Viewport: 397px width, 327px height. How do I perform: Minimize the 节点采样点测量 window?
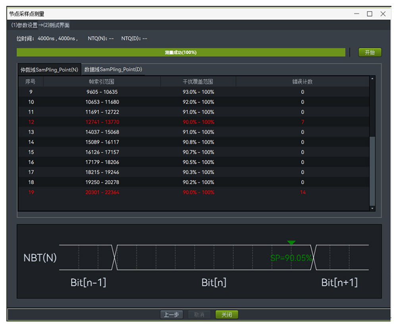click(x=357, y=14)
